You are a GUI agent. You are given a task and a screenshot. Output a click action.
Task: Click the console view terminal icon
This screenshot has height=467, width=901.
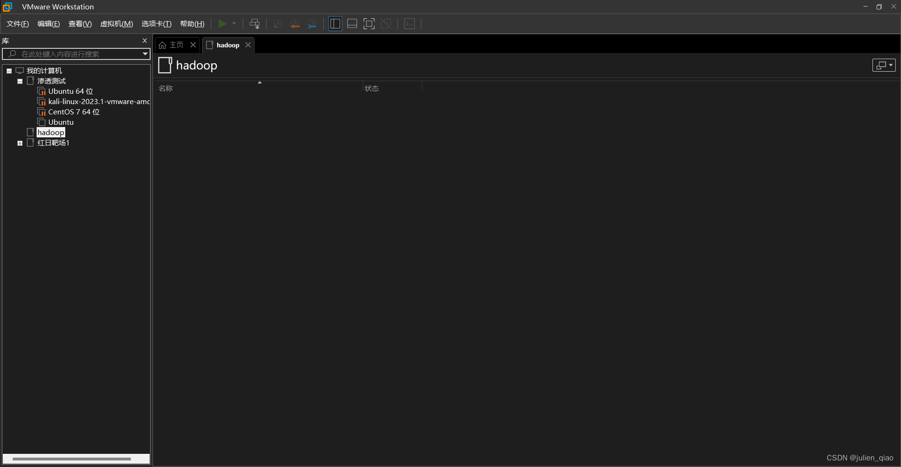(x=410, y=24)
